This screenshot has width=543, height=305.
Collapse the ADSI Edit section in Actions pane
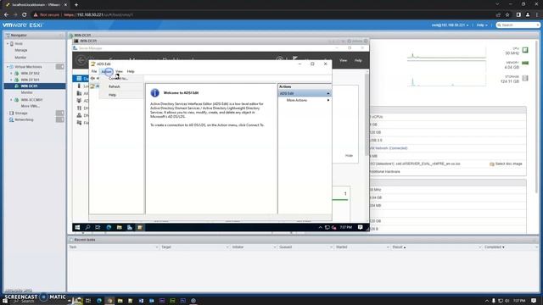point(328,94)
